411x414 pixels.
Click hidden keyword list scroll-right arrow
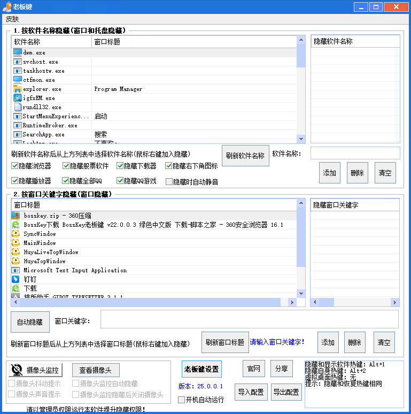pos(394,302)
